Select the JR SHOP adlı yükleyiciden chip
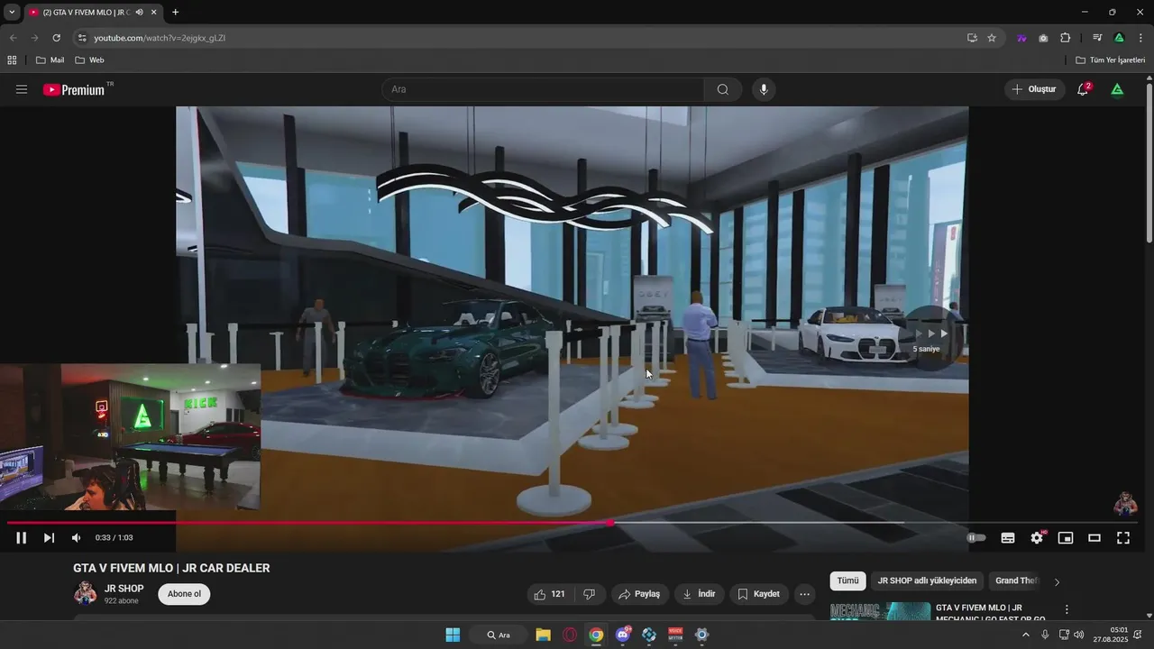The width and height of the screenshot is (1154, 649). (927, 581)
